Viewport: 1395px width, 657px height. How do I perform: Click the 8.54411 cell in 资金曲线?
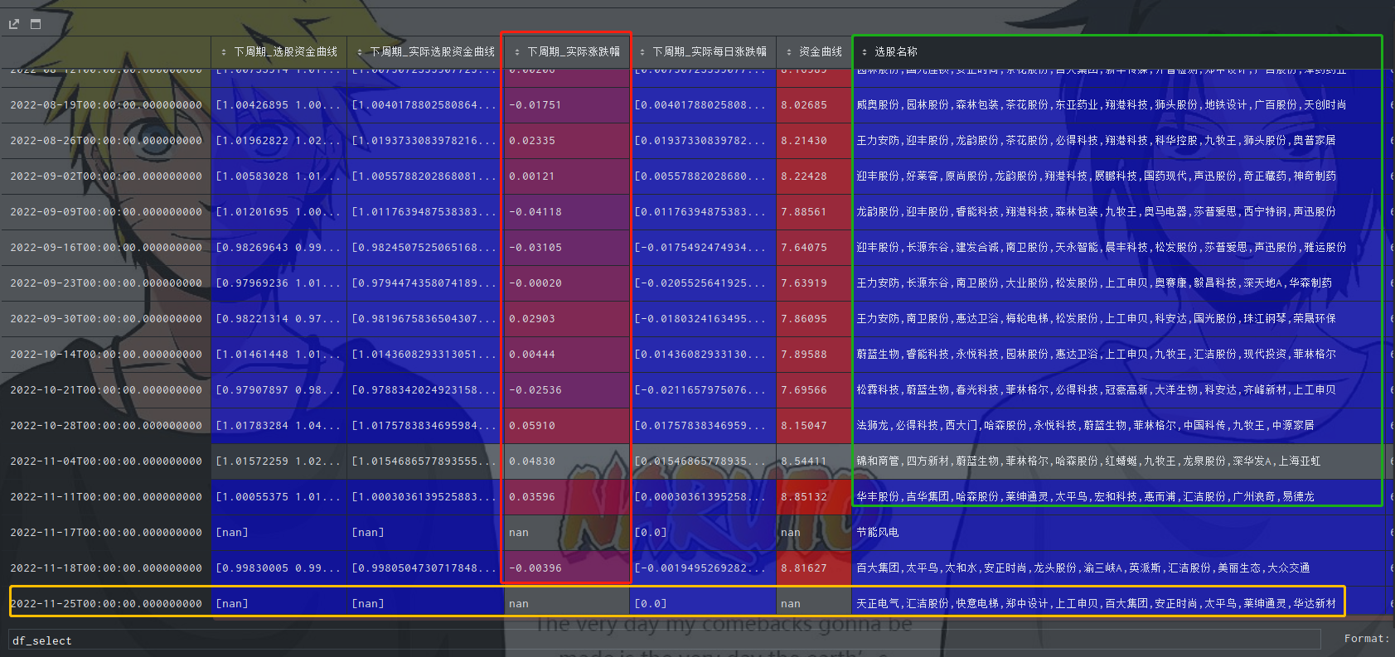pos(803,461)
